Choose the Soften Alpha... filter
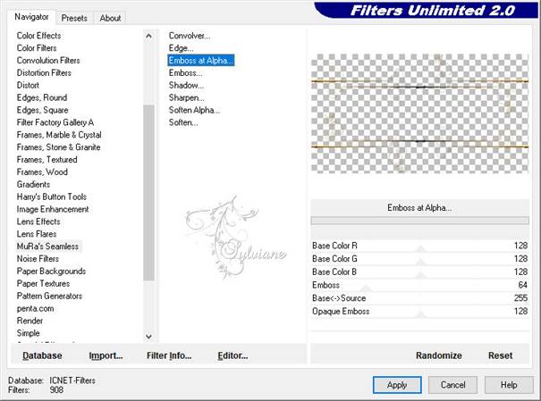541x401 pixels. pyautogui.click(x=194, y=110)
